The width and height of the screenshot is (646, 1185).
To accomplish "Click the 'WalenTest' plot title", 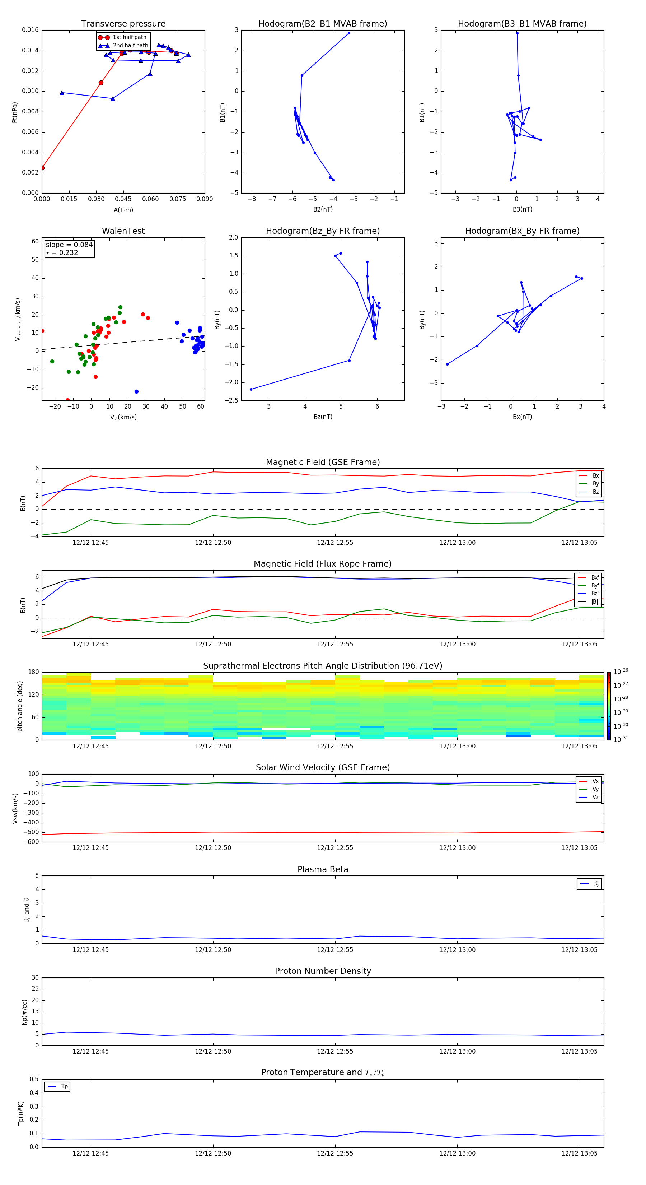I will [123, 231].
